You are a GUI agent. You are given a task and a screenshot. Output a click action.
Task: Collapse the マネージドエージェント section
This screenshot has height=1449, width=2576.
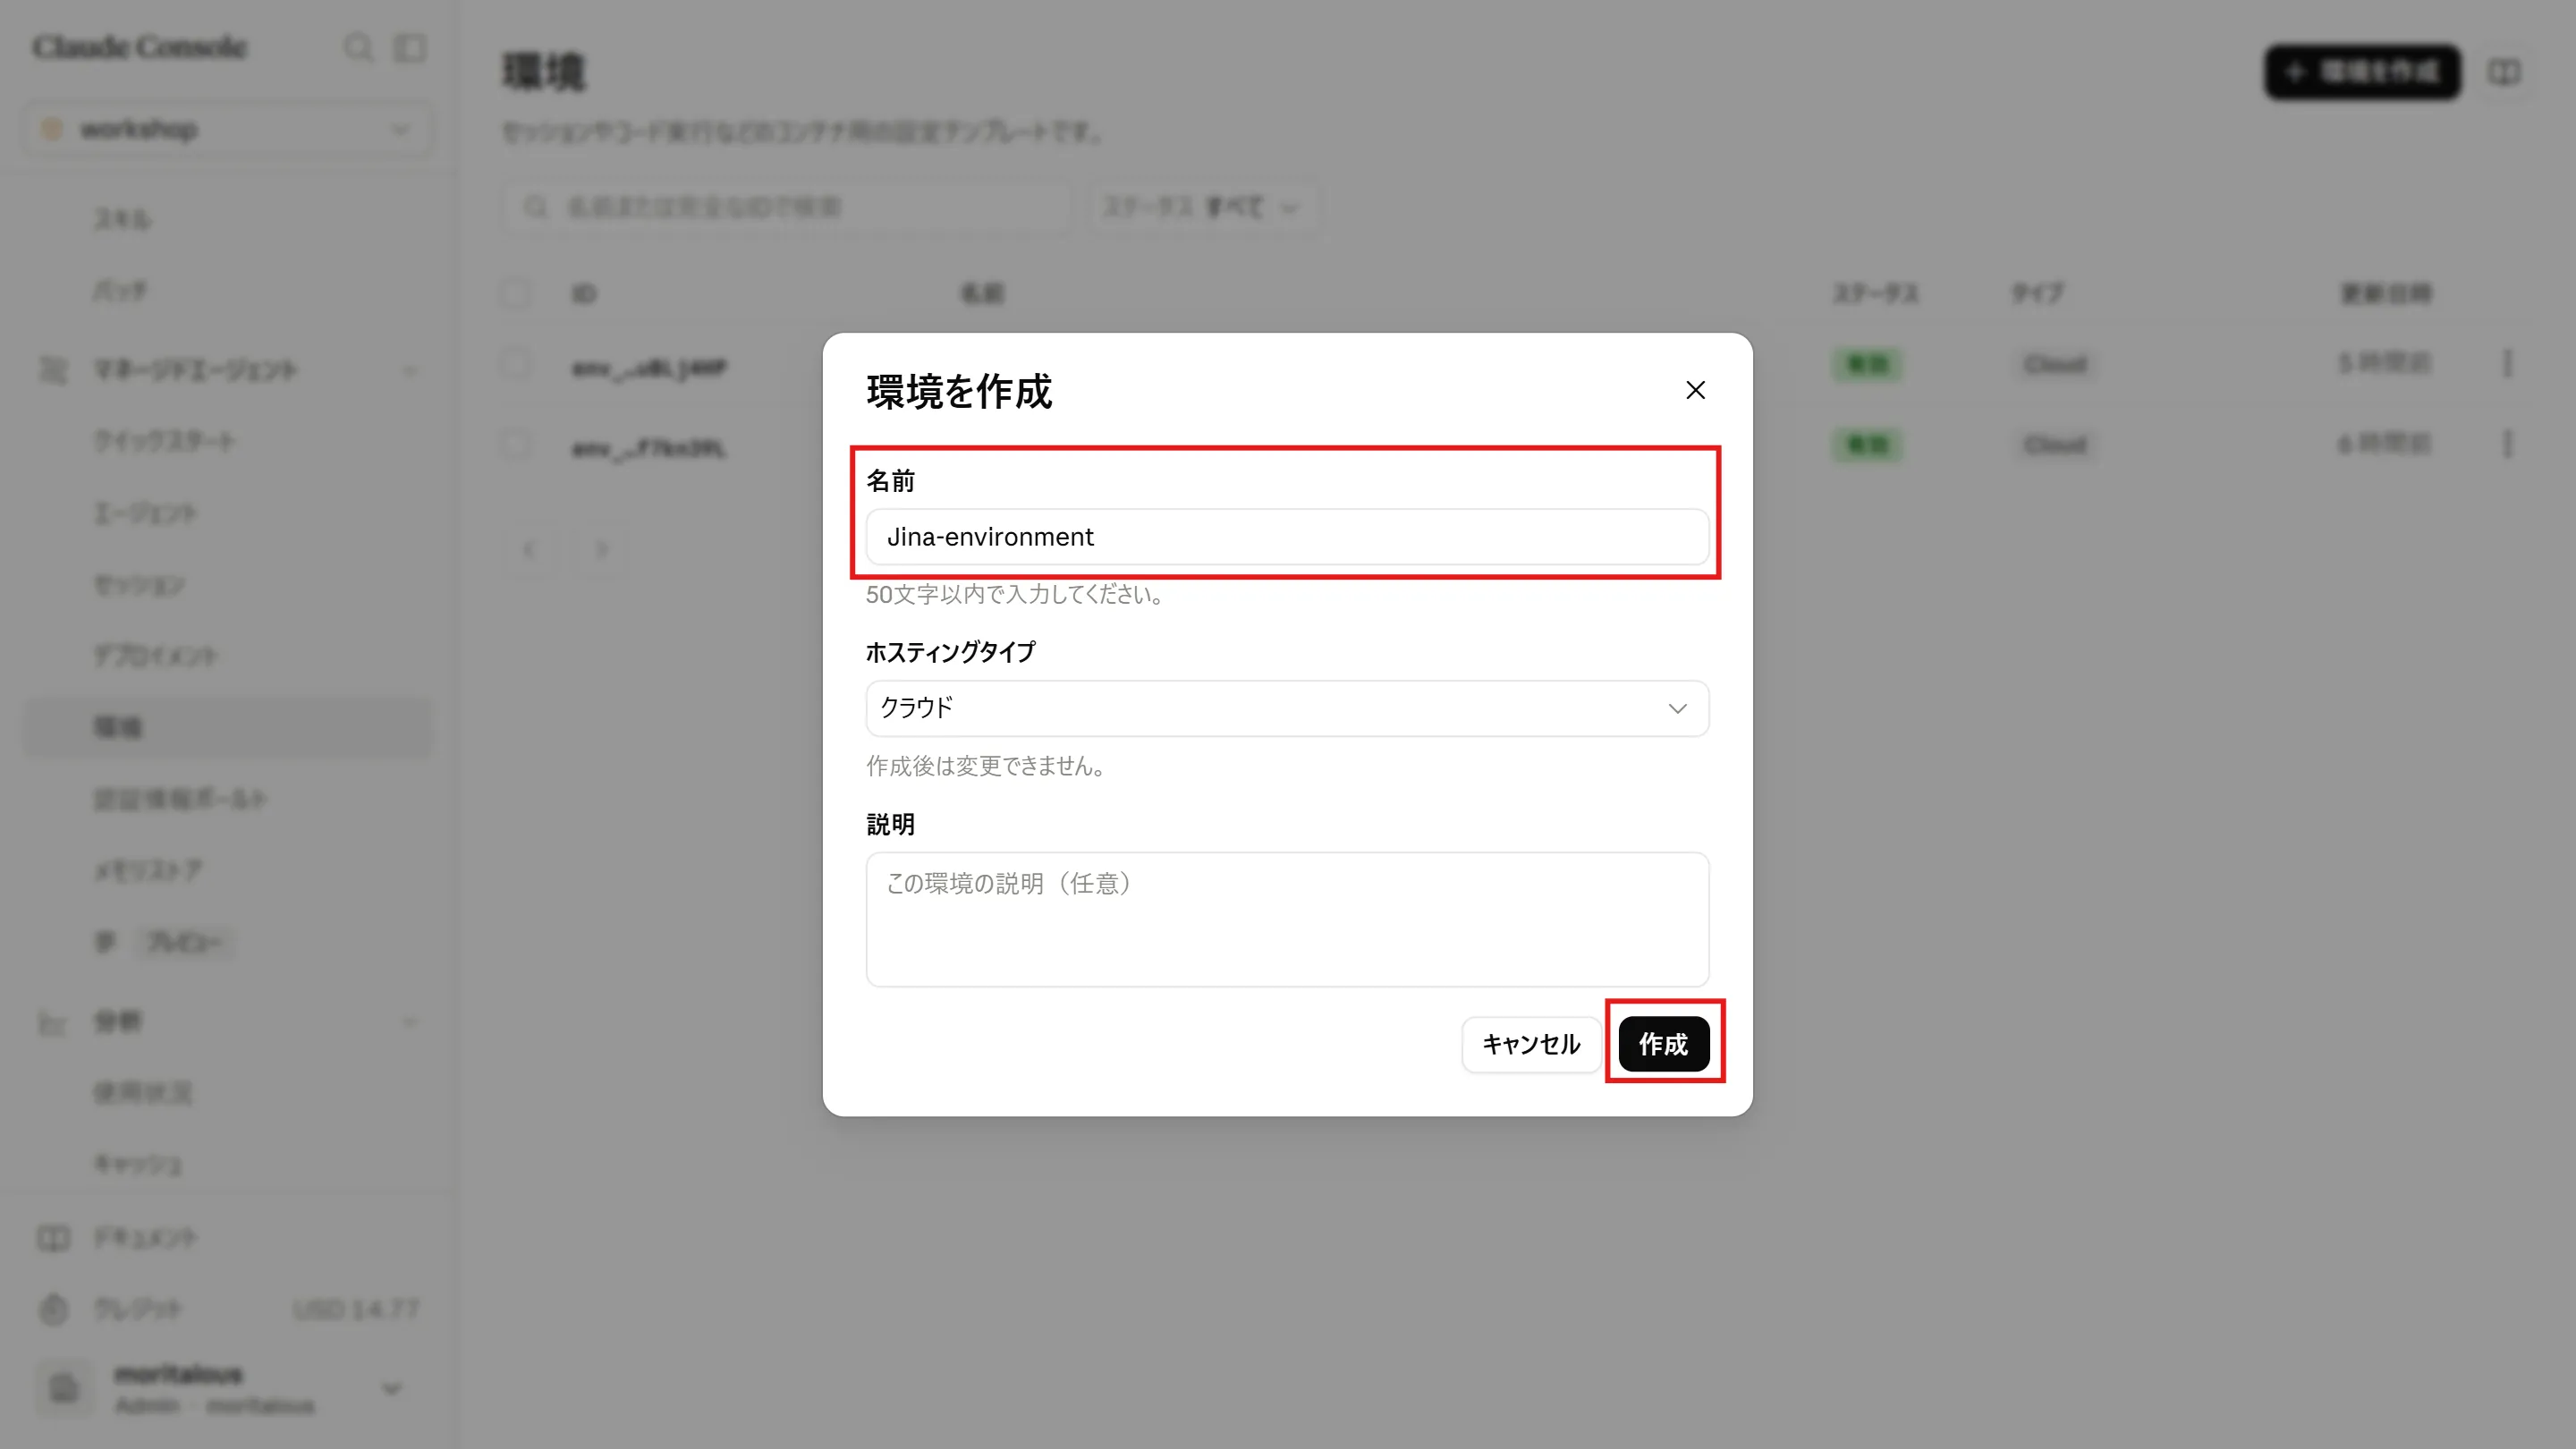[409, 370]
